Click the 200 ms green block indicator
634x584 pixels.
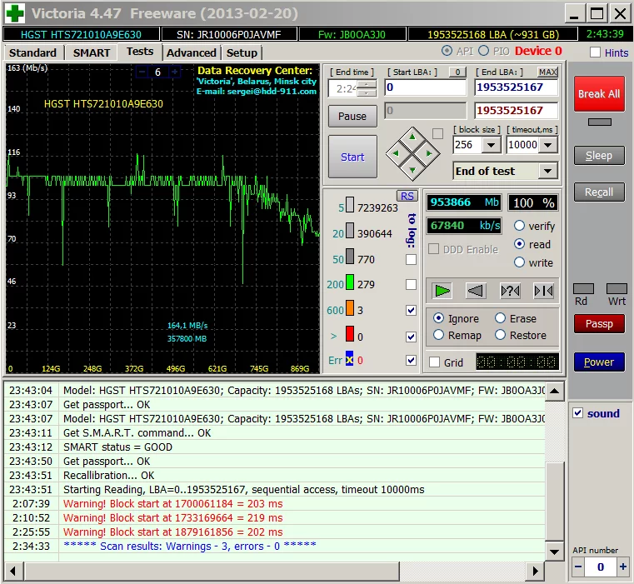pos(350,284)
